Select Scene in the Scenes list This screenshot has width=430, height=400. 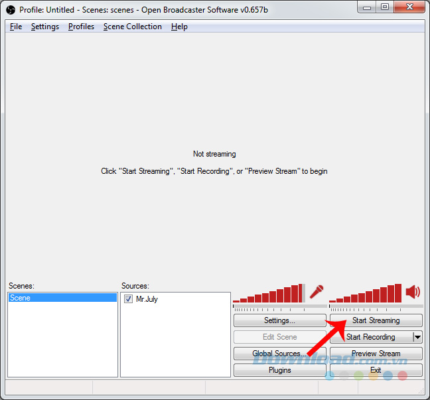tap(63, 298)
